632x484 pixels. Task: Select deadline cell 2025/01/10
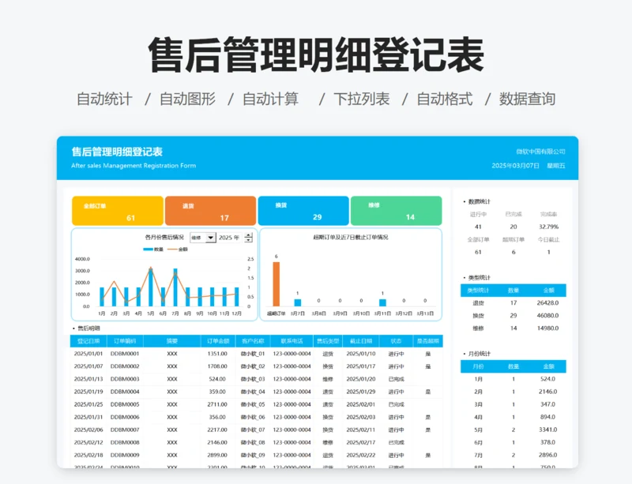click(361, 354)
